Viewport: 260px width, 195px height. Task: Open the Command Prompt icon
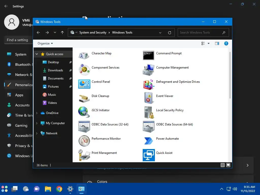[148, 55]
